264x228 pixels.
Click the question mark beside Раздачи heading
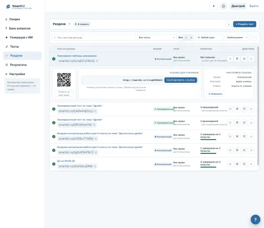click(x=70, y=24)
